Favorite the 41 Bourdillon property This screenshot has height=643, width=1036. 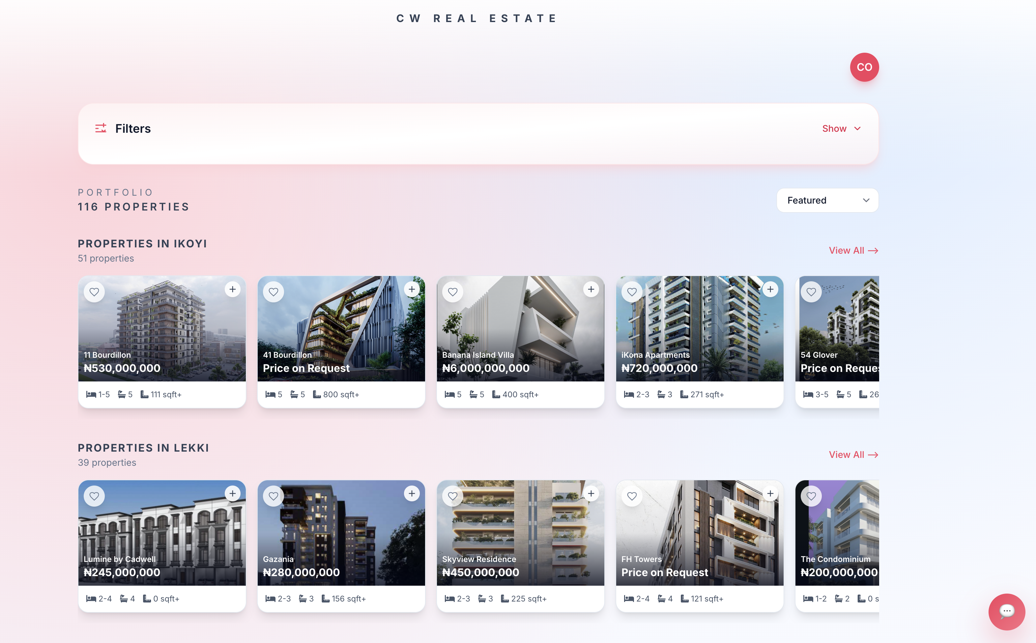tap(273, 292)
